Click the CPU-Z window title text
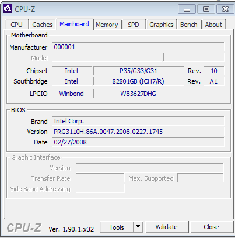The width and height of the screenshot is (235, 238). (25, 9)
